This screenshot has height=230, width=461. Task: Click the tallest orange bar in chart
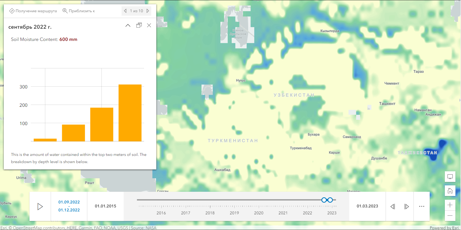tap(130, 113)
